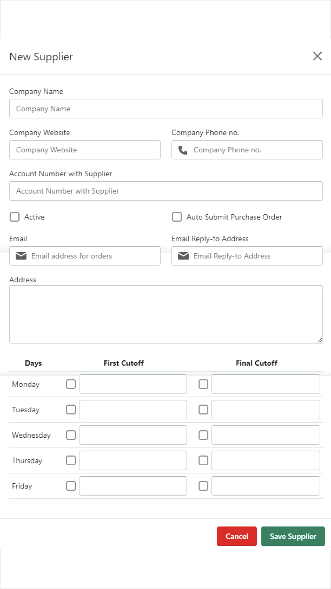Check Tuesday Final Cutoff checkbox
The image size is (331, 589).
pos(203,410)
